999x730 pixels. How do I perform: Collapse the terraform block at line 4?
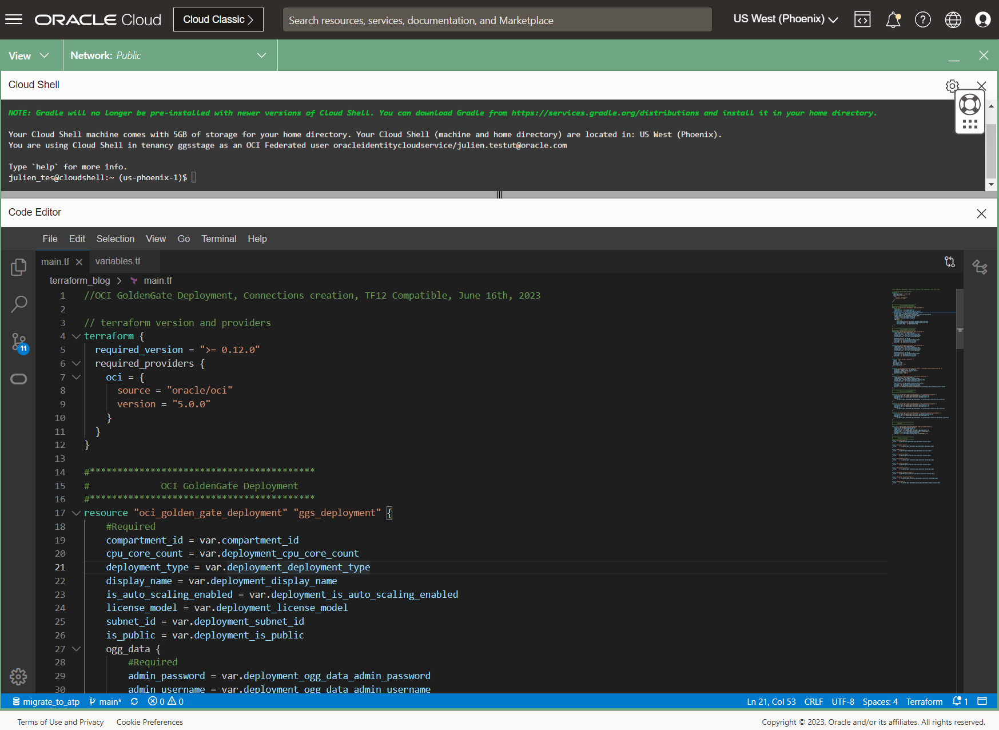pos(76,336)
